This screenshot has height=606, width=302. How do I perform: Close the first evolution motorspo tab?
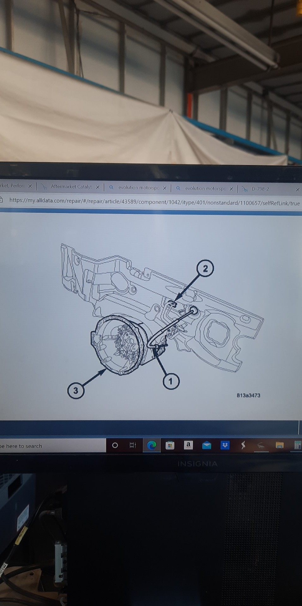pyautogui.click(x=165, y=188)
